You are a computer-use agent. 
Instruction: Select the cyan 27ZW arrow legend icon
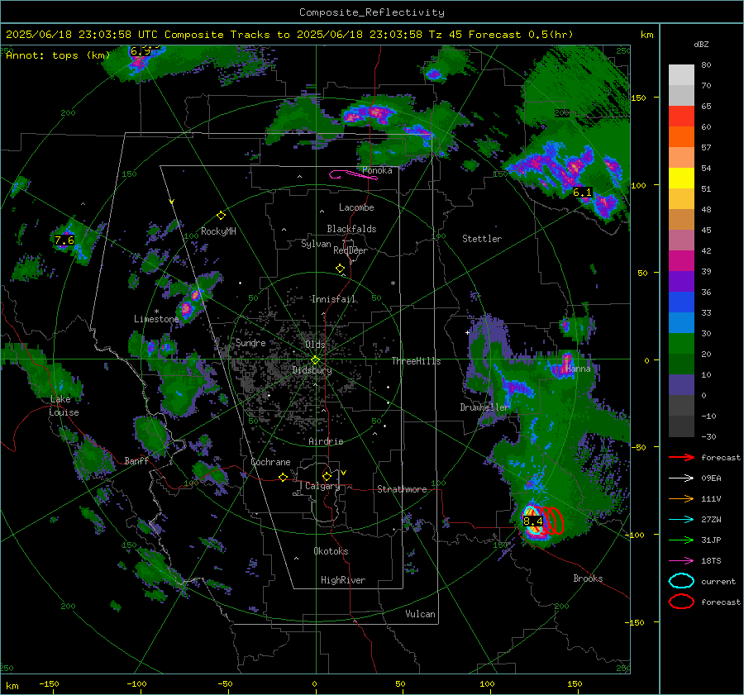coord(681,520)
